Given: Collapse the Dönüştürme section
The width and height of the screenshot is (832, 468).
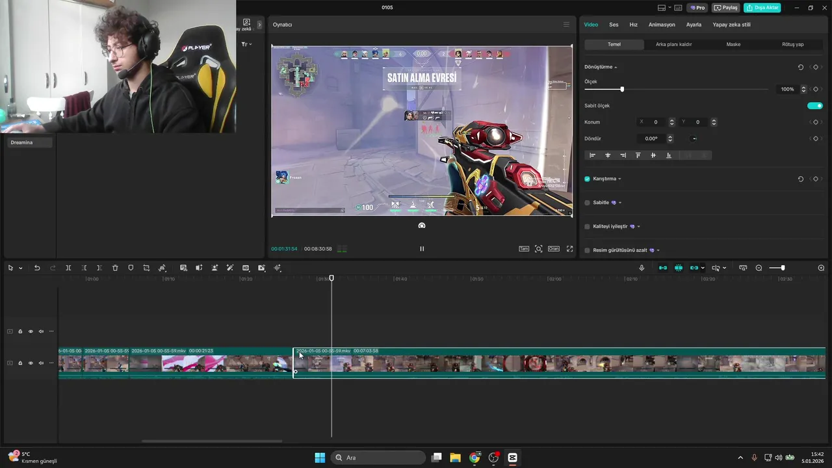Looking at the screenshot, I should tap(616, 68).
